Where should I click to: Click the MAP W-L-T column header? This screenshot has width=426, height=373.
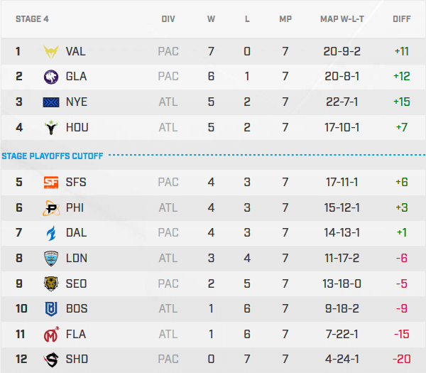(343, 19)
